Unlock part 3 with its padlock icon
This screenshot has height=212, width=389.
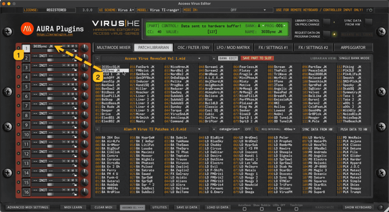pos(74,70)
